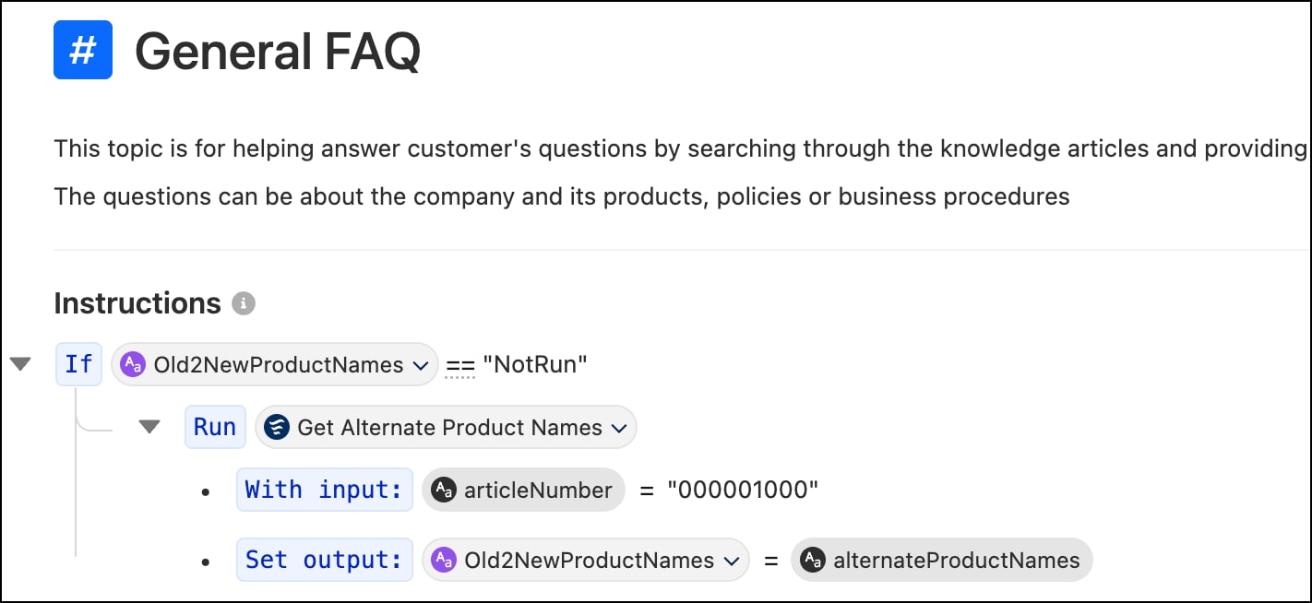
Task: Collapse the If block triangle
Action: pos(20,365)
